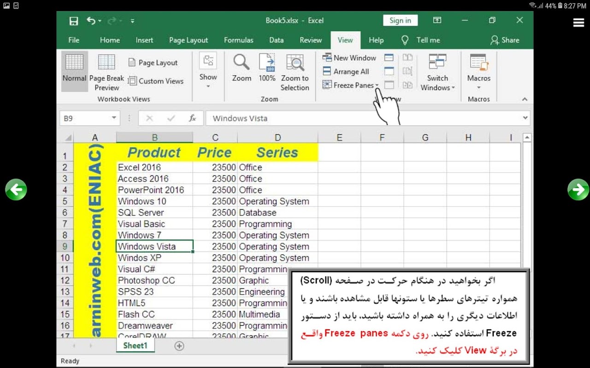Select column B header

point(154,138)
